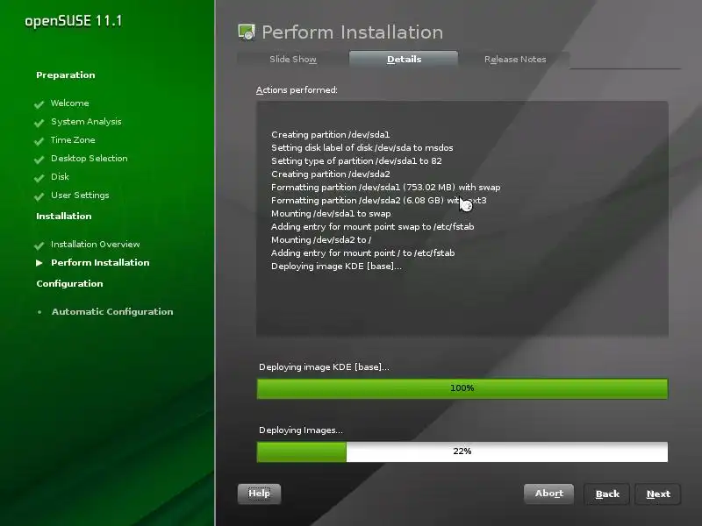Click the arrow marker beside Perform Installation
Image resolution: width=702 pixels, height=526 pixels.
coord(39,262)
